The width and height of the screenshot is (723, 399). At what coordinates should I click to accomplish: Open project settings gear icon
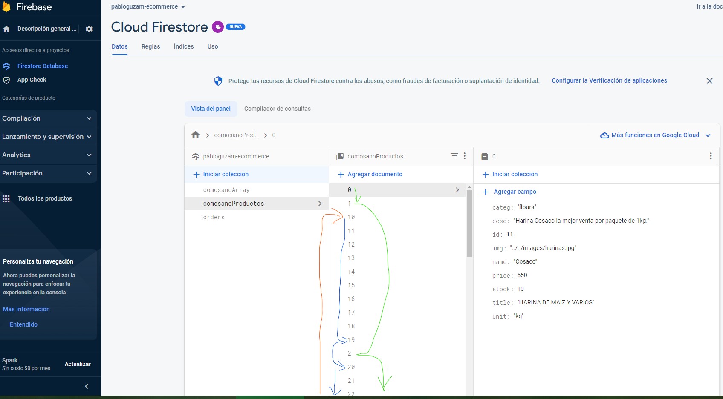(89, 29)
